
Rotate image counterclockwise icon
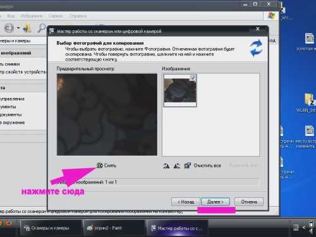[x=177, y=166]
